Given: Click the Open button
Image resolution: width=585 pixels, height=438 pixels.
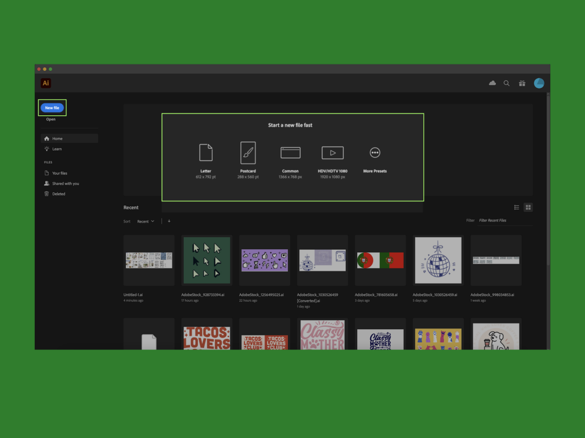Looking at the screenshot, I should 51,119.
